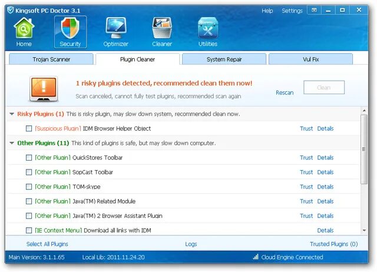Click the Rescan link
The image size is (377, 272).
(285, 93)
